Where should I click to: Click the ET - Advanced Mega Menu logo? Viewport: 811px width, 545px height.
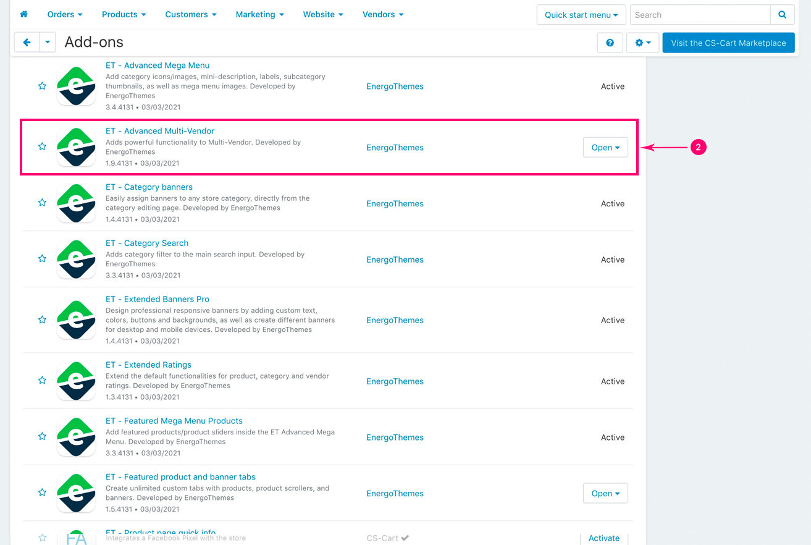tap(76, 87)
